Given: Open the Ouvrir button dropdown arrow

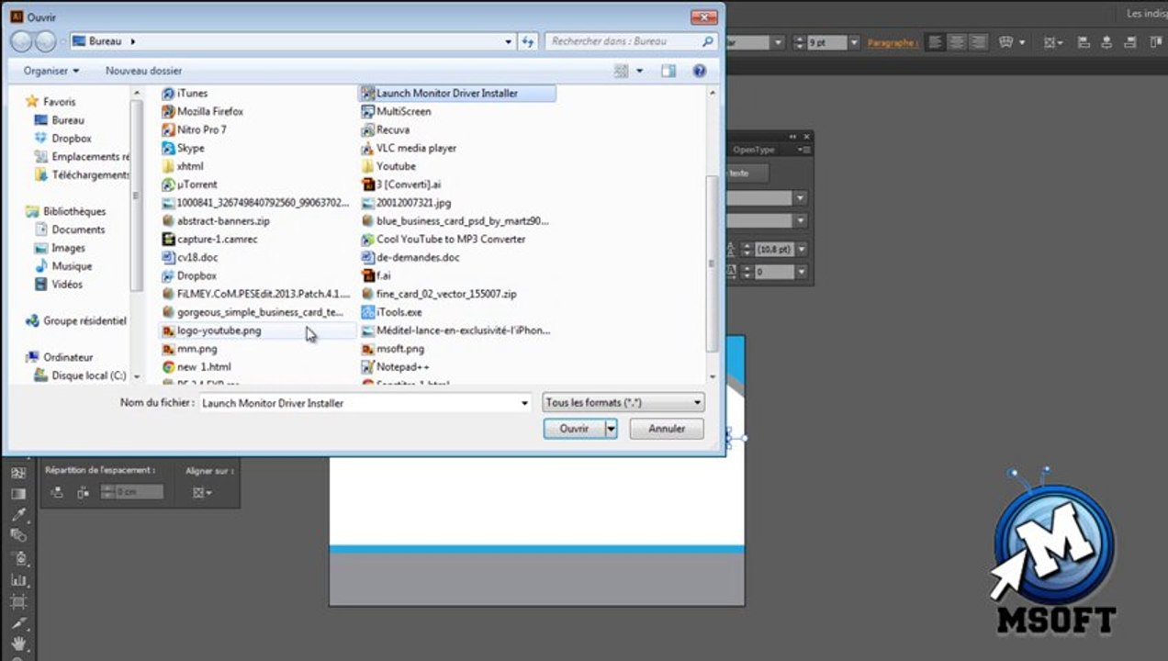Looking at the screenshot, I should [612, 429].
